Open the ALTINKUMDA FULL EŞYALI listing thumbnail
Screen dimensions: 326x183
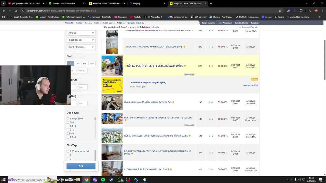tap(112, 169)
